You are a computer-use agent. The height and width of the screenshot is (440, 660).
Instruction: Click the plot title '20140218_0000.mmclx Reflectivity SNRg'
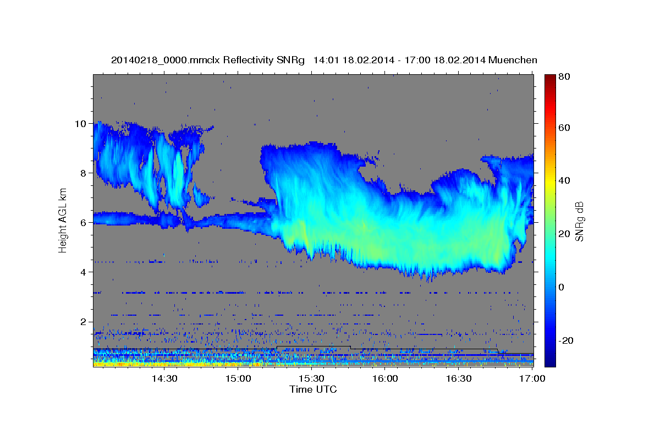point(207,60)
